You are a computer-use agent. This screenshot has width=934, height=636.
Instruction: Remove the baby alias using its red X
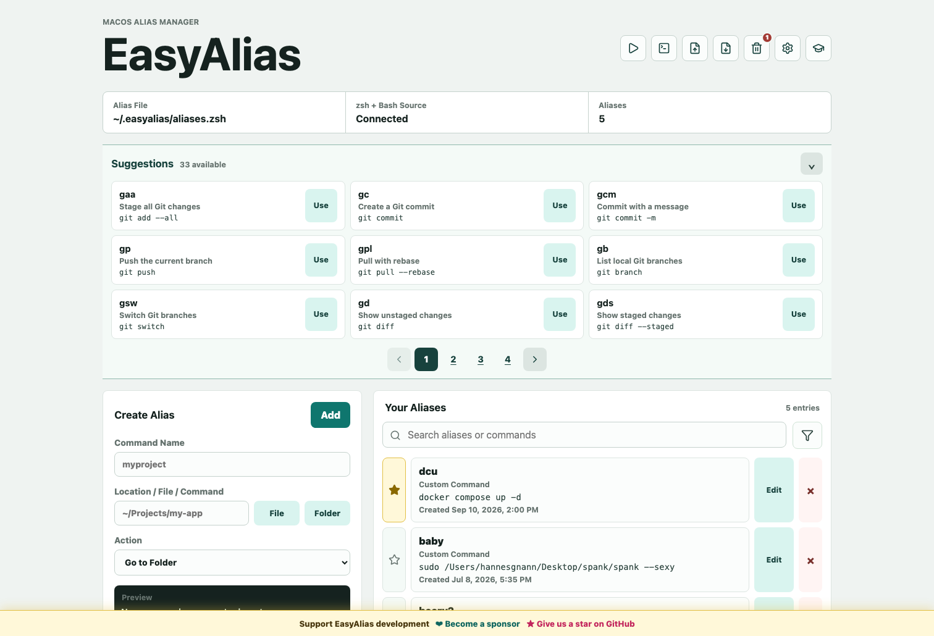coord(810,561)
